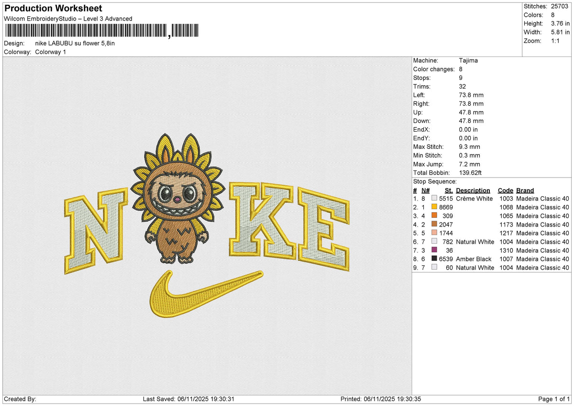Screen dimensions: 574x406
Task: Click the Color changes value
Action: [461, 69]
